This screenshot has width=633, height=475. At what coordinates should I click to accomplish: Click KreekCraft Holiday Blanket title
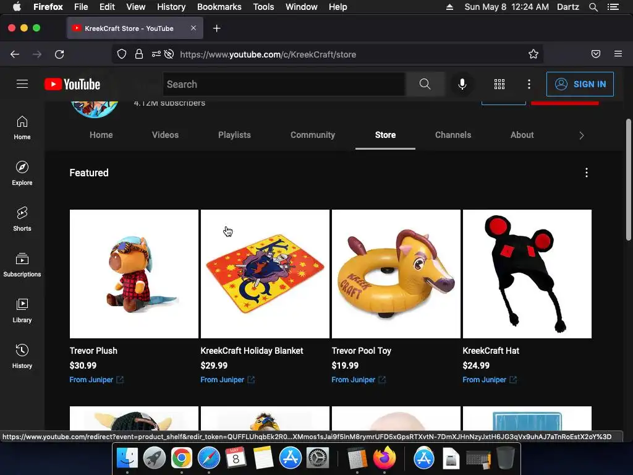coord(252,351)
